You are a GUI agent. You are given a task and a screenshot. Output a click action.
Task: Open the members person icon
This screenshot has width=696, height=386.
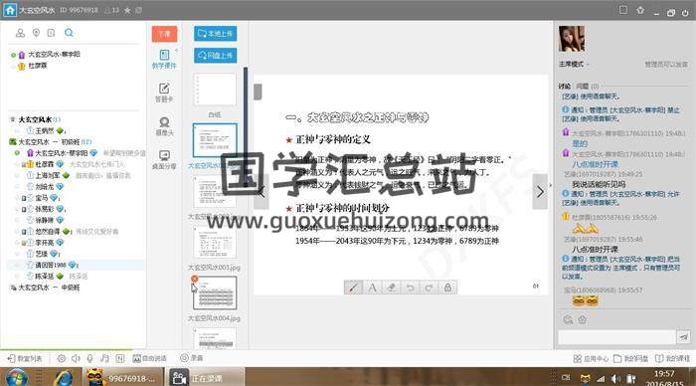click(21, 33)
